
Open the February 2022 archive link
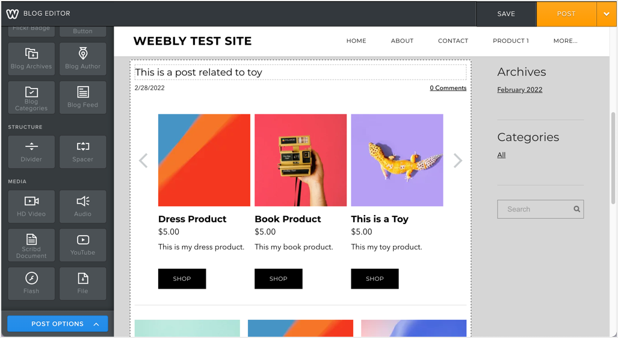[x=520, y=90]
